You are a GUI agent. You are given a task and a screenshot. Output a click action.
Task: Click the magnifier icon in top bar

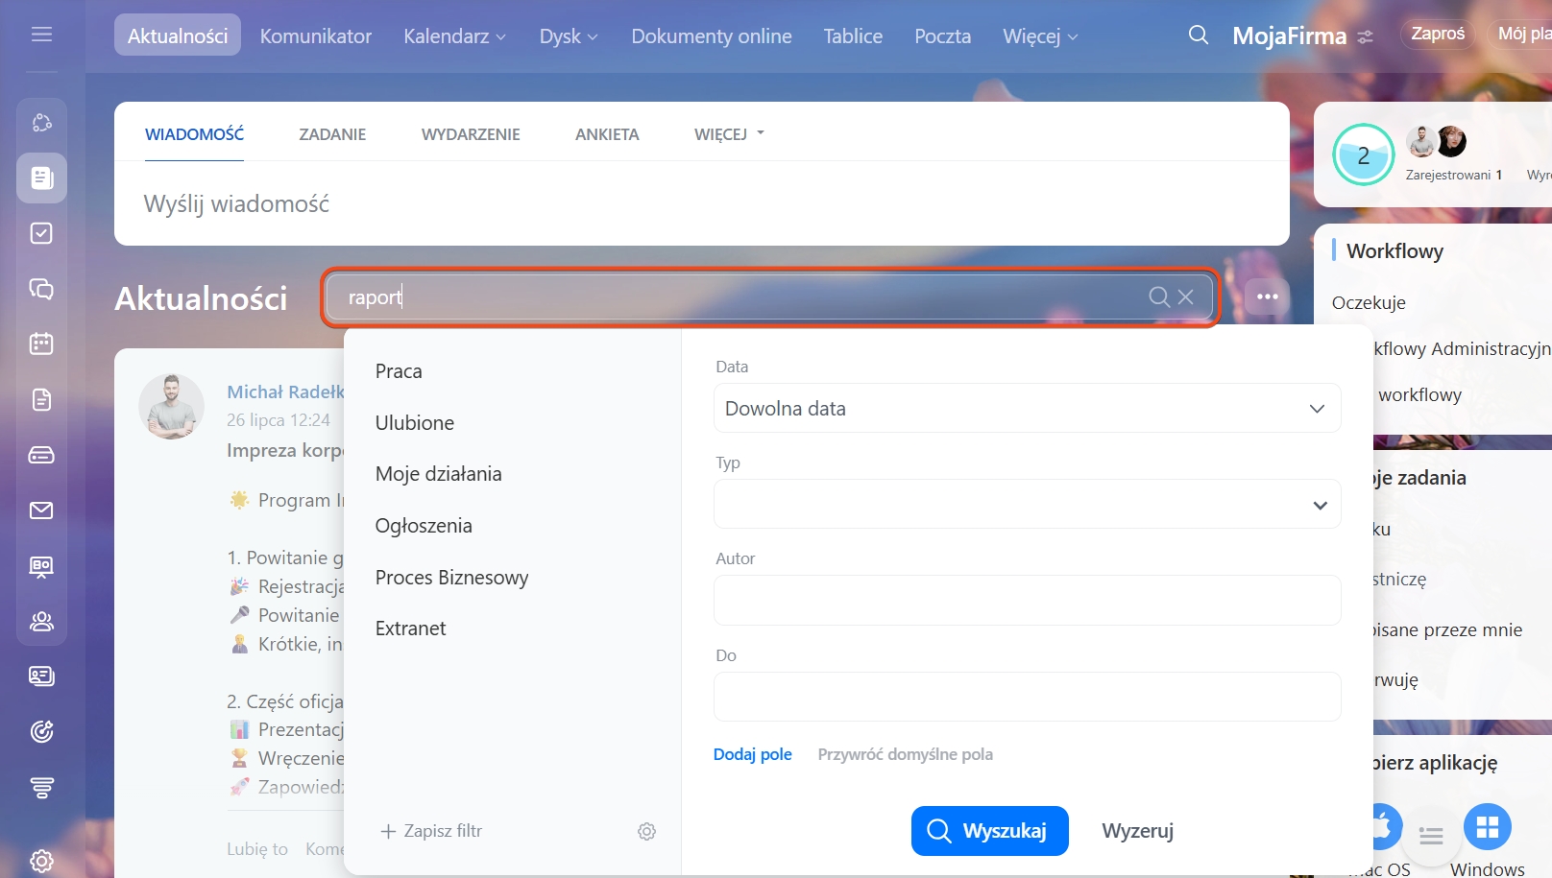(x=1198, y=36)
